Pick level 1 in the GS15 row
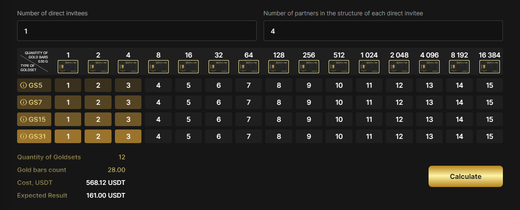The image size is (520, 210). point(68,119)
